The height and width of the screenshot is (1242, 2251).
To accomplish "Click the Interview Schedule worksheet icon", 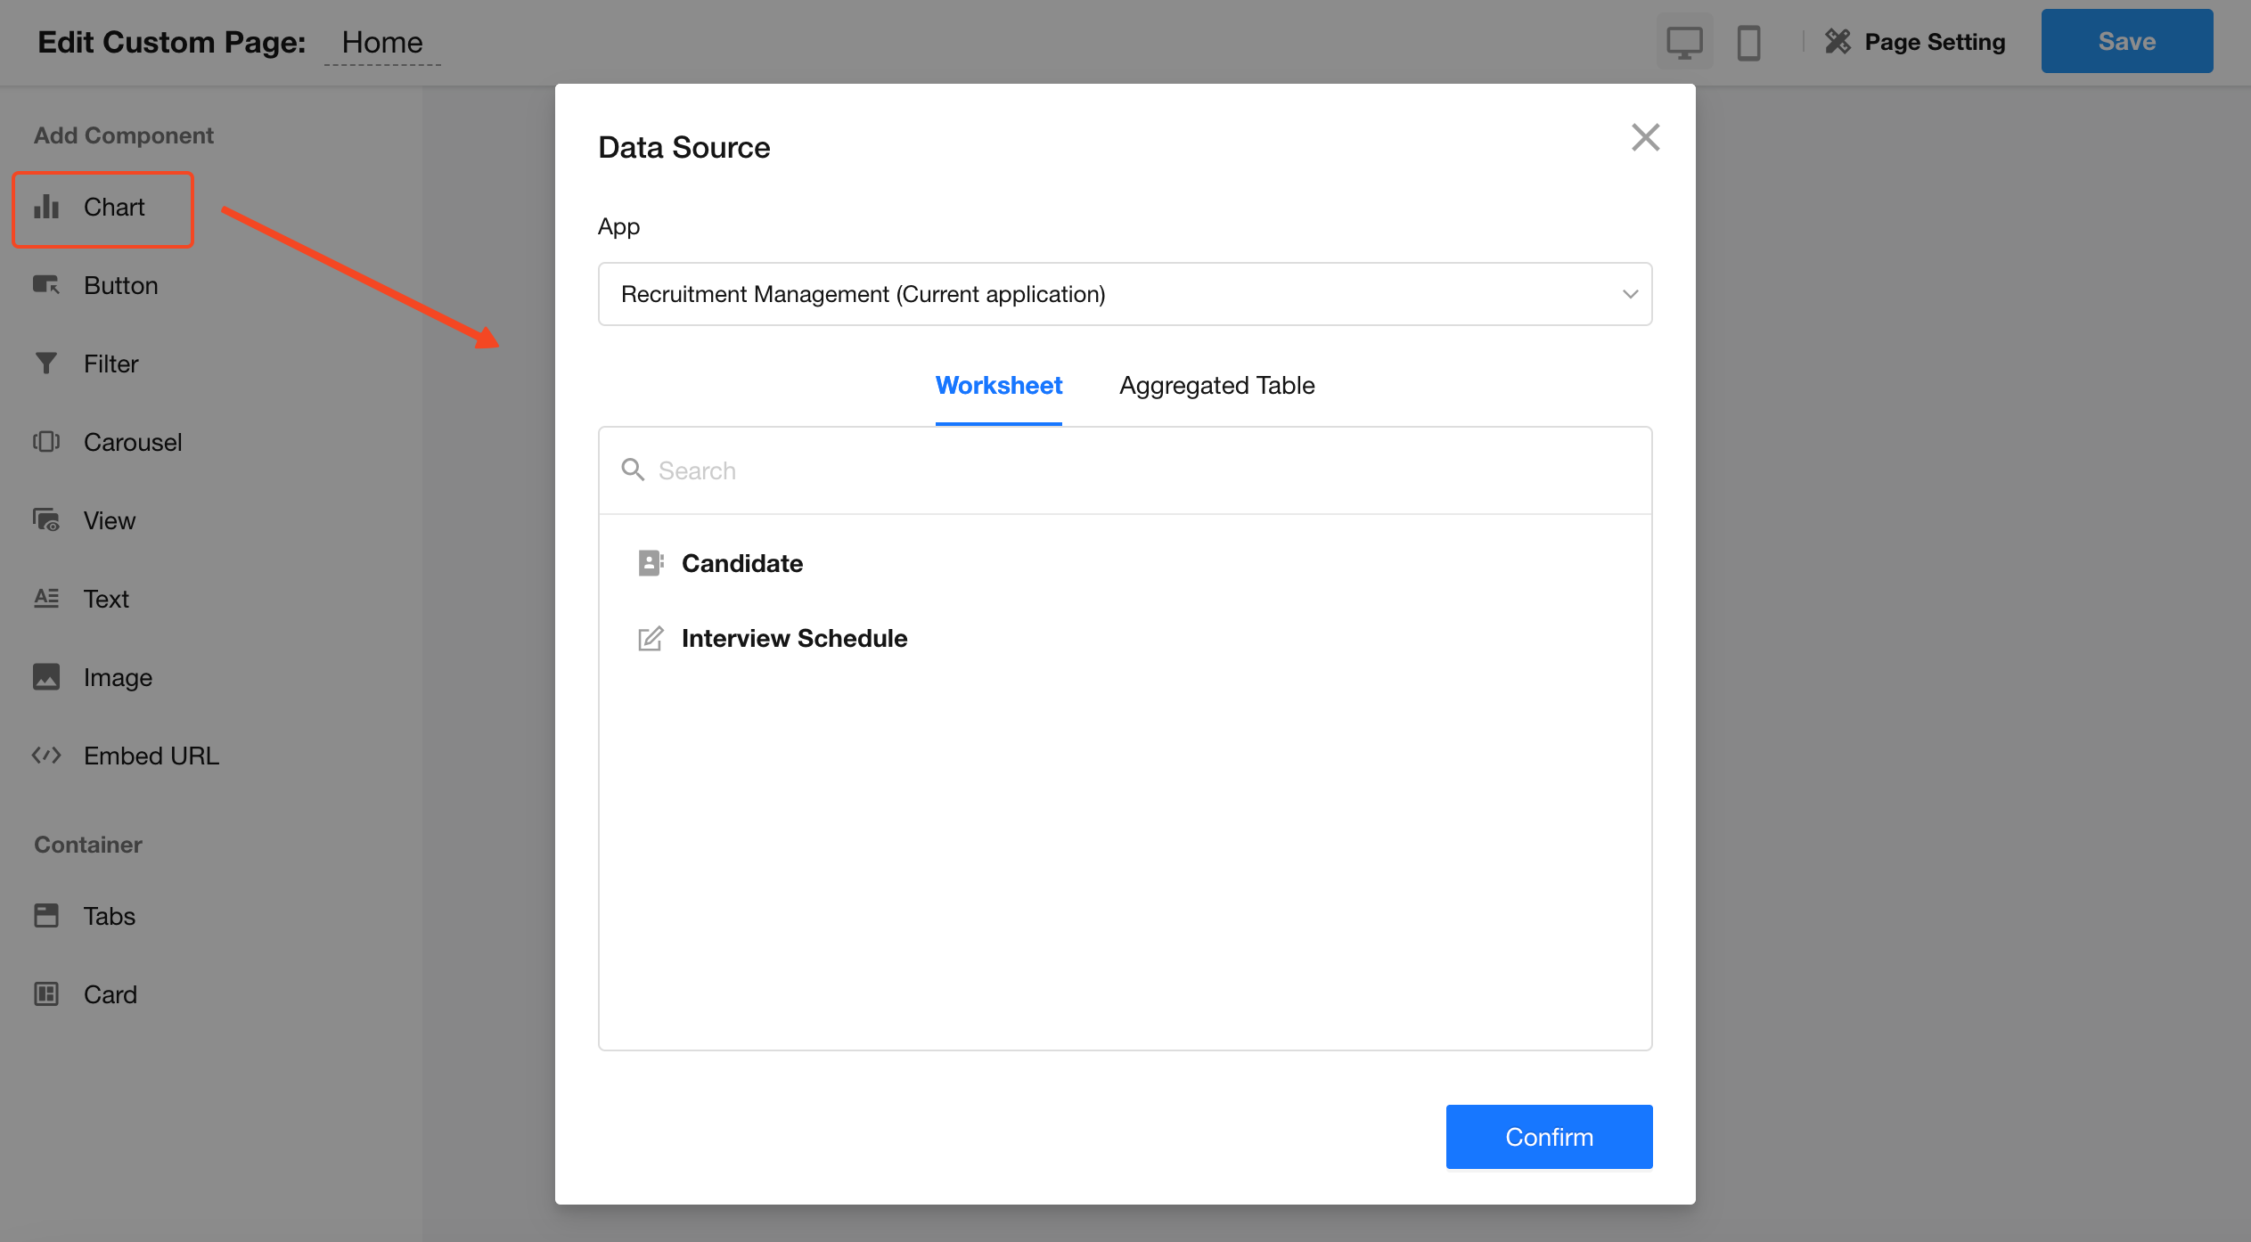I will [x=651, y=638].
